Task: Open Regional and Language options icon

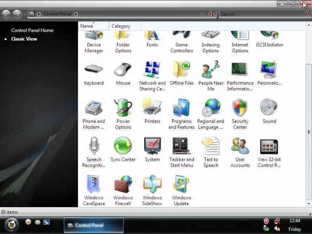Action: (211, 114)
